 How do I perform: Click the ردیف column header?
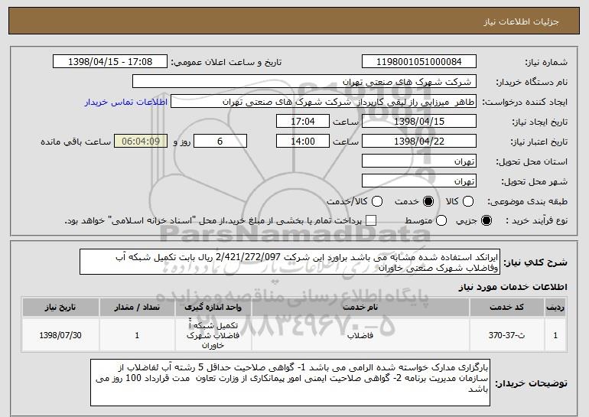tap(555, 307)
